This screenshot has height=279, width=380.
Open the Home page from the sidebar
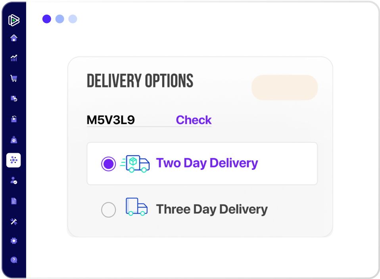tap(14, 38)
